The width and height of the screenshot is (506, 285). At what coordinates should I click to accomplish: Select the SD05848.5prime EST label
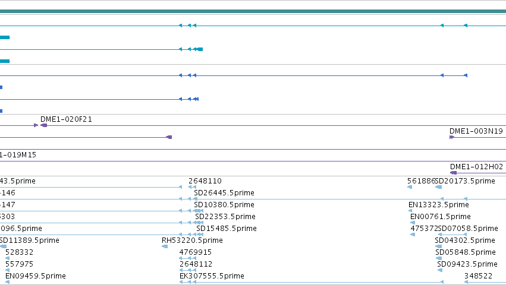[x=466, y=252]
